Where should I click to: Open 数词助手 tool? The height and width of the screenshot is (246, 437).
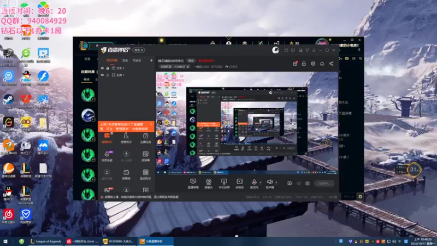pyautogui.click(x=145, y=174)
